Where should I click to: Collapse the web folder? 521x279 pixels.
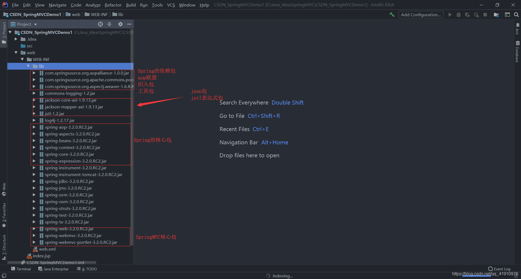[16, 53]
